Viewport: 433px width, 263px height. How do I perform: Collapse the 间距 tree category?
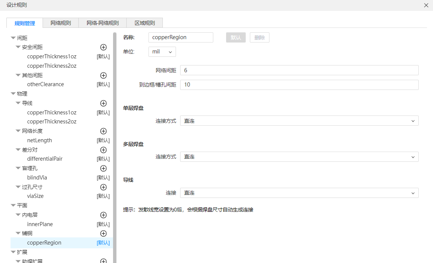point(13,38)
